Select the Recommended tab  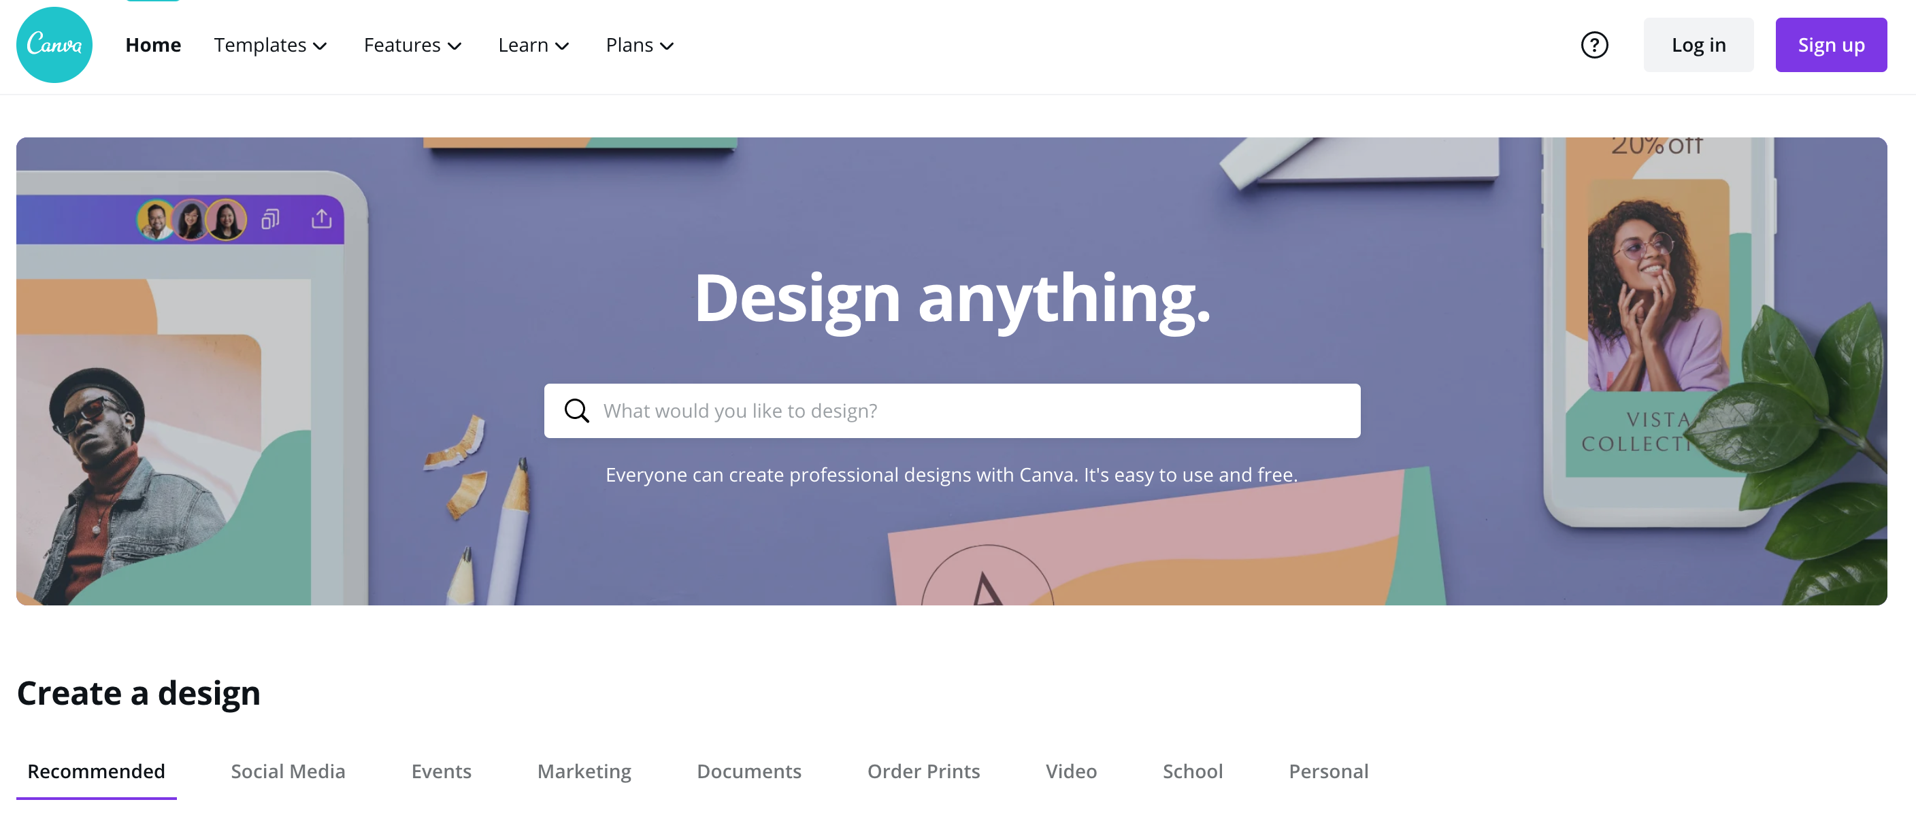click(95, 771)
